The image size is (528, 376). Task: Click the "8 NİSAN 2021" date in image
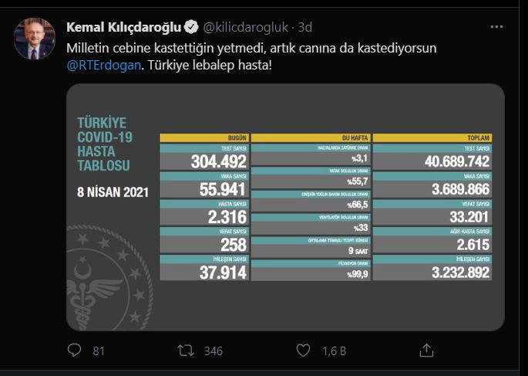114,191
